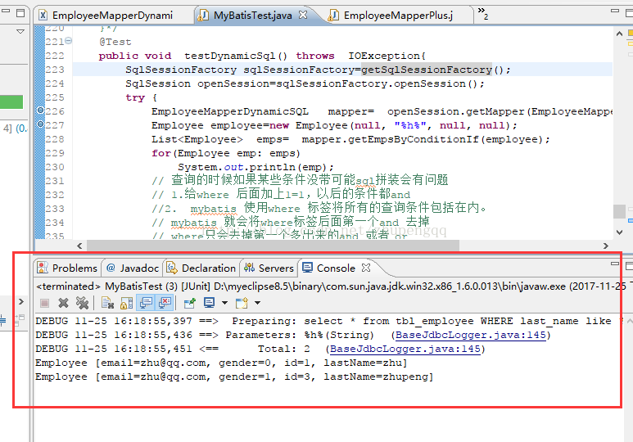Click the Preparing select statement log line
Viewport: 633px width, 442px height.
329,322
